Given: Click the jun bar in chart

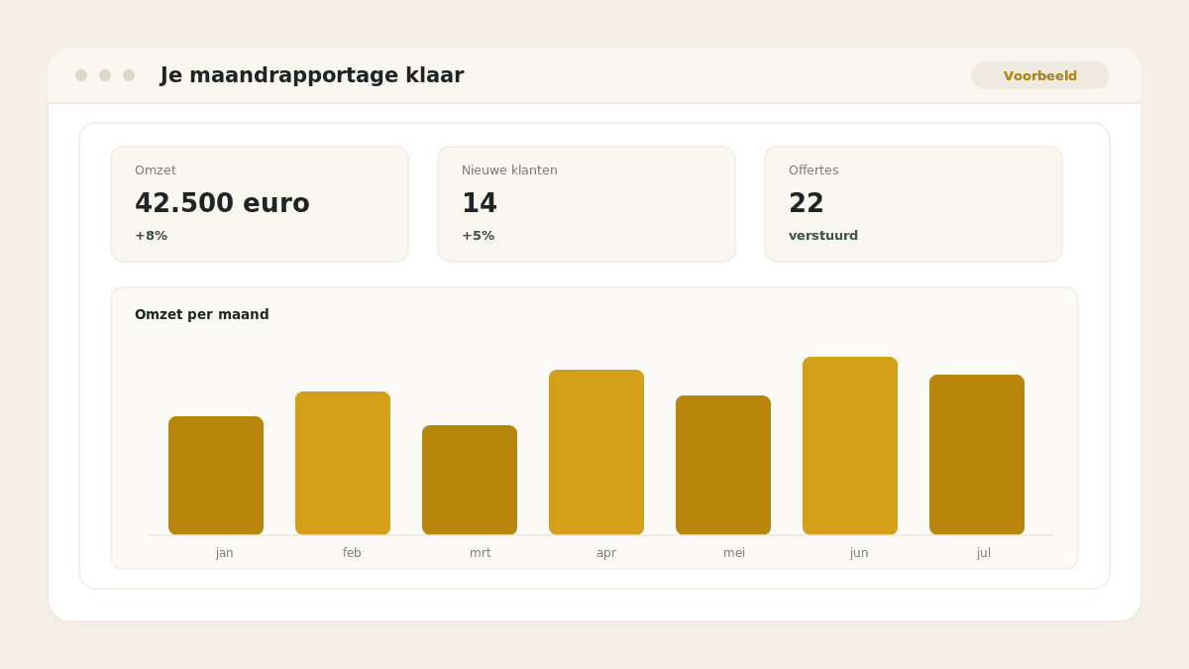Looking at the screenshot, I should [x=850, y=446].
